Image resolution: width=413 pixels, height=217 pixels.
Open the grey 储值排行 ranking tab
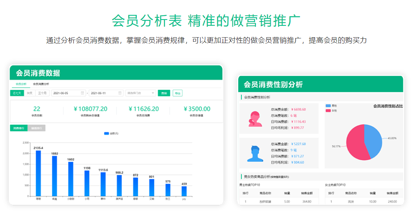pos(36,128)
